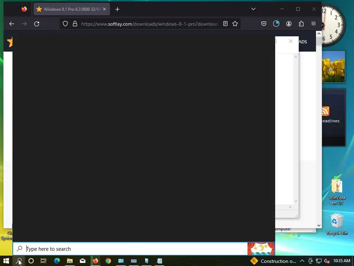Open the blue circular extension icon in toolbar
This screenshot has height=266, width=354.
[x=276, y=24]
